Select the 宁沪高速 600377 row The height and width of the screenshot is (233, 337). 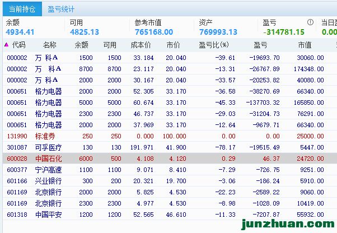pos(170,170)
